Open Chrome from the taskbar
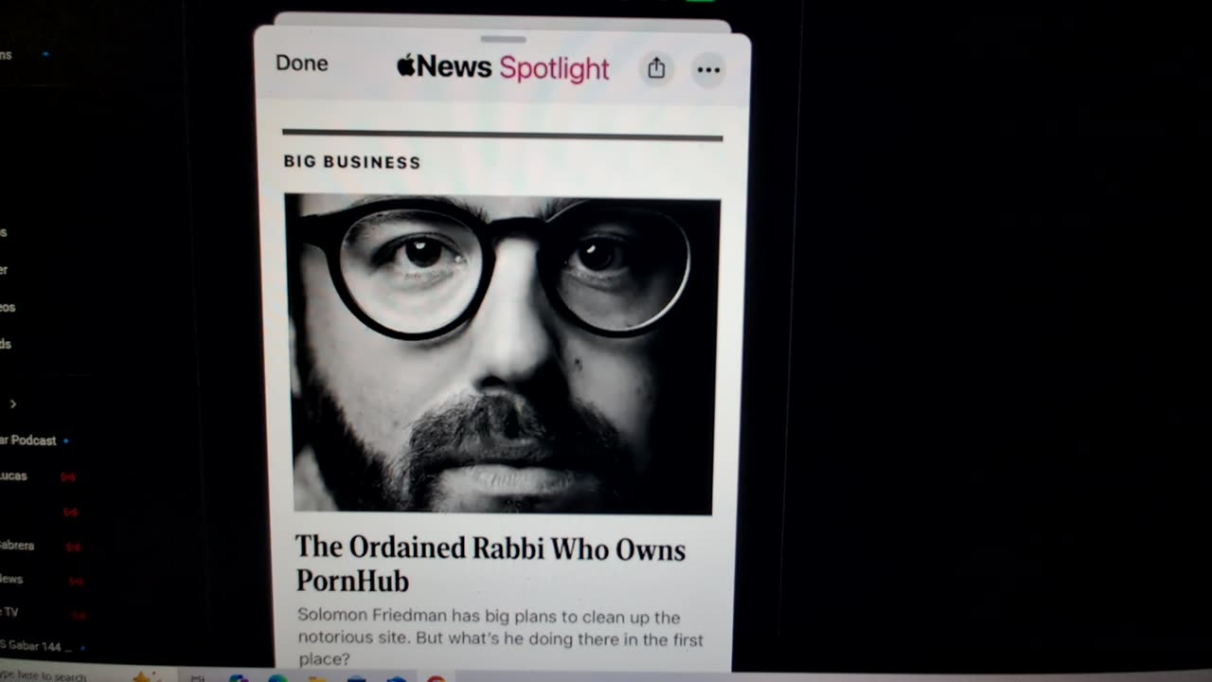Viewport: 1212px width, 682px height. pos(436,678)
